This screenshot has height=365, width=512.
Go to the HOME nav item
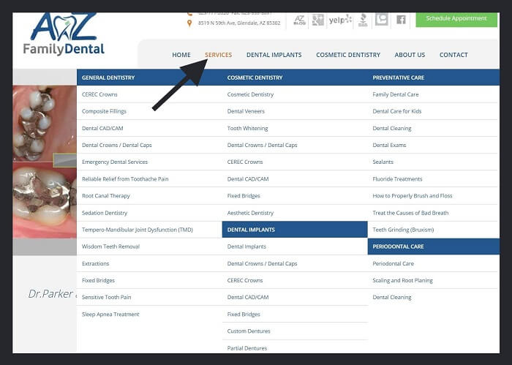tap(181, 55)
